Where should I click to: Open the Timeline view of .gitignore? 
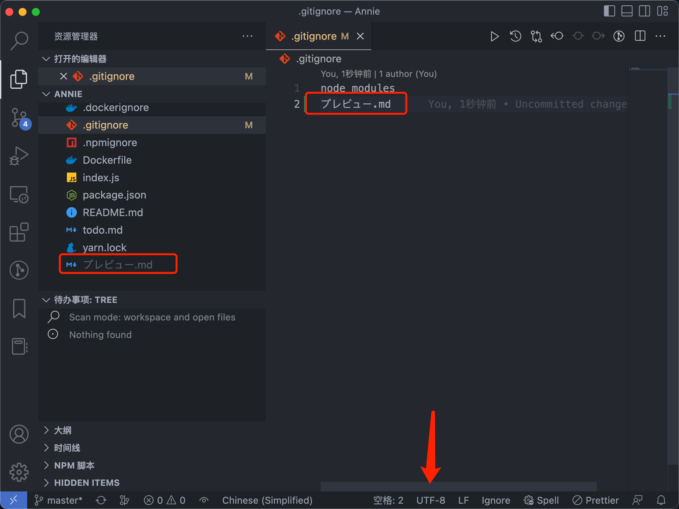coord(66,448)
